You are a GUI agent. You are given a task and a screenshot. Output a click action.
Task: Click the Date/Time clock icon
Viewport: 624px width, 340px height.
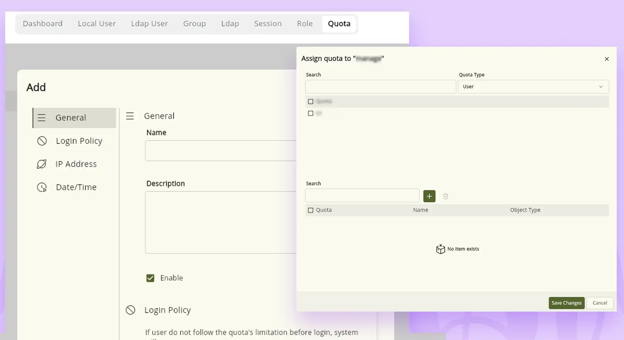point(42,187)
